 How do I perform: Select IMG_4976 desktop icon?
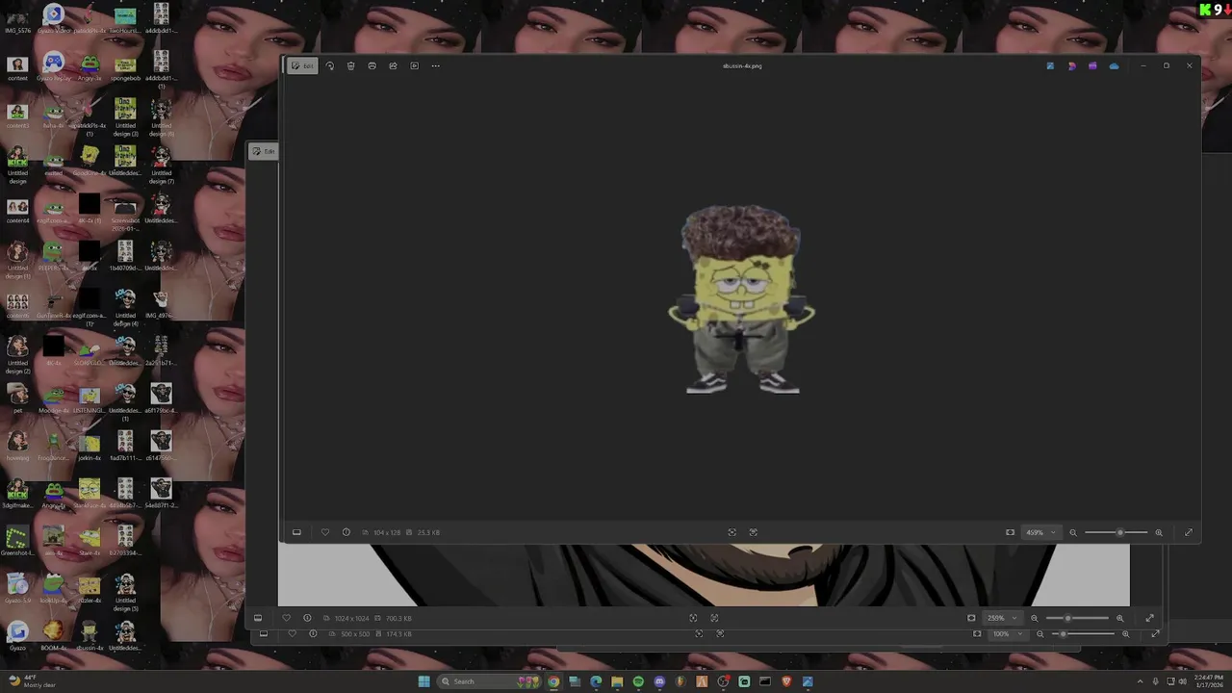tap(161, 303)
